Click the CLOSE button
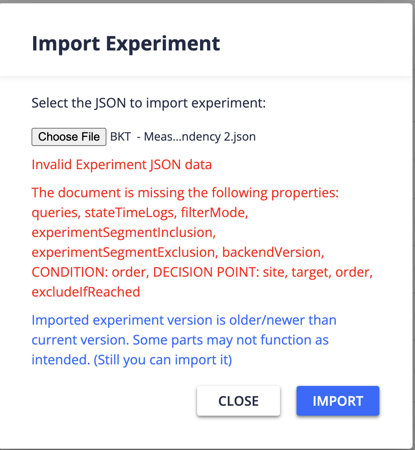This screenshot has height=450, width=415. [238, 400]
